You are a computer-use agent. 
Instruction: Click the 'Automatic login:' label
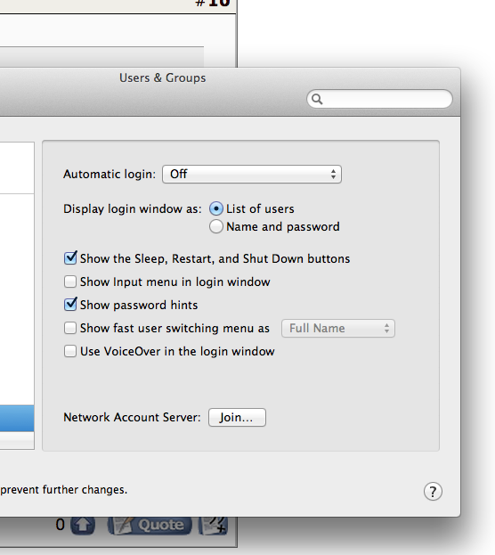[x=110, y=174]
